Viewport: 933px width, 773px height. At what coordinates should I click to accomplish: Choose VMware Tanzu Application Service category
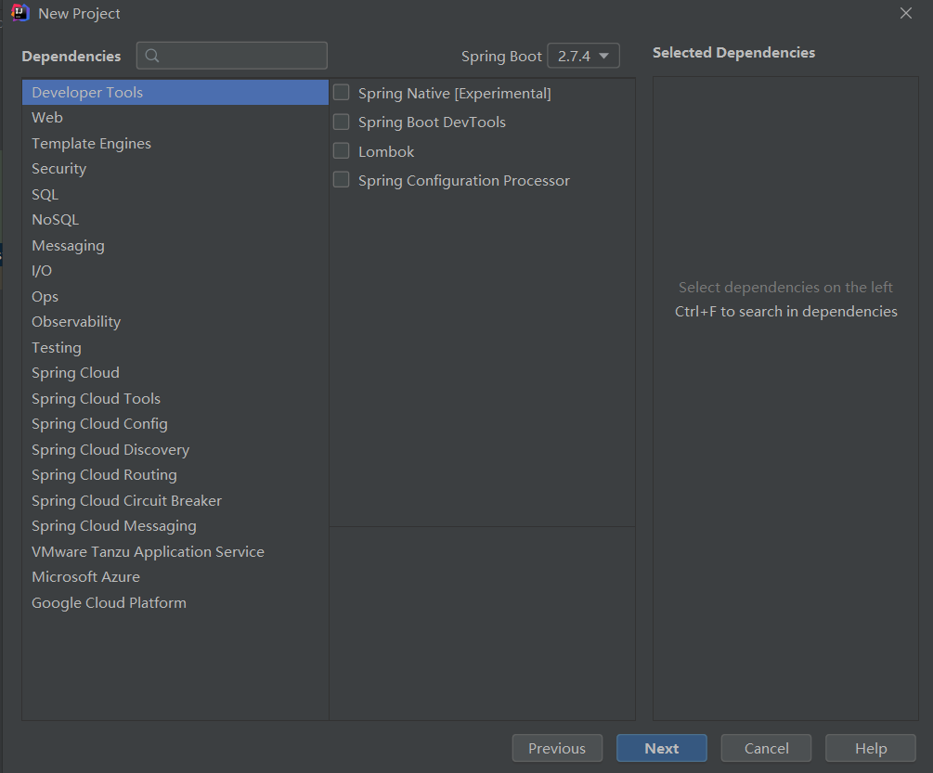(x=175, y=552)
